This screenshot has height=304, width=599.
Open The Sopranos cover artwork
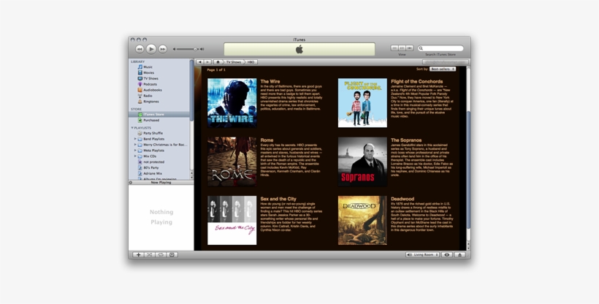(362, 161)
